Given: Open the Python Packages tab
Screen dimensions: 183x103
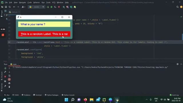Looking at the screenshot, I should [x=51, y=95].
